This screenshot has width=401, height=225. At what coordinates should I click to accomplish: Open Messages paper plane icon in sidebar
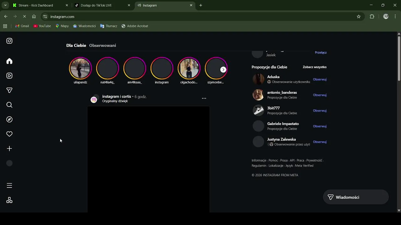tap(9, 90)
